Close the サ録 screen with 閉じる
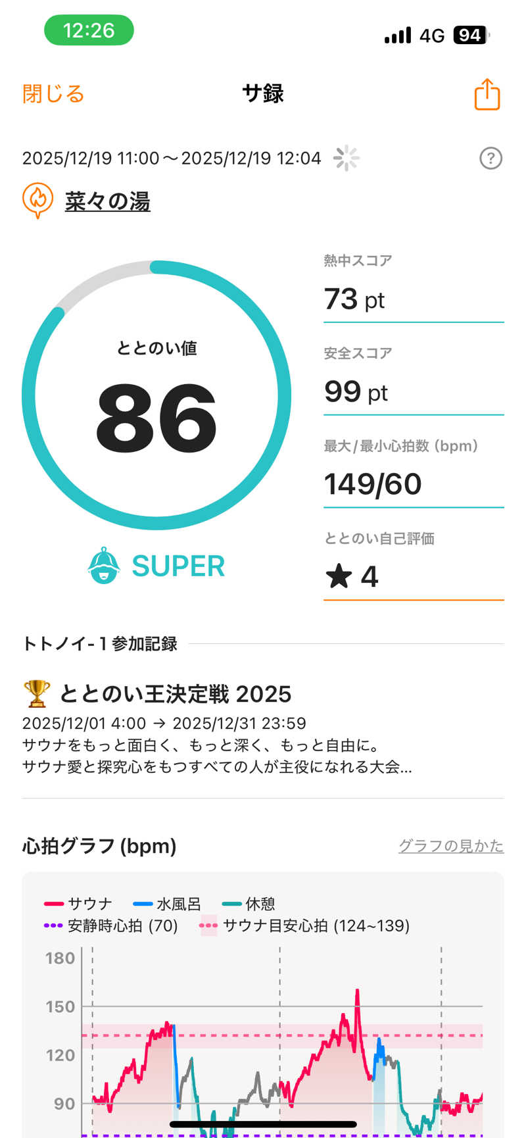Image resolution: width=526 pixels, height=1138 pixels. (x=53, y=94)
